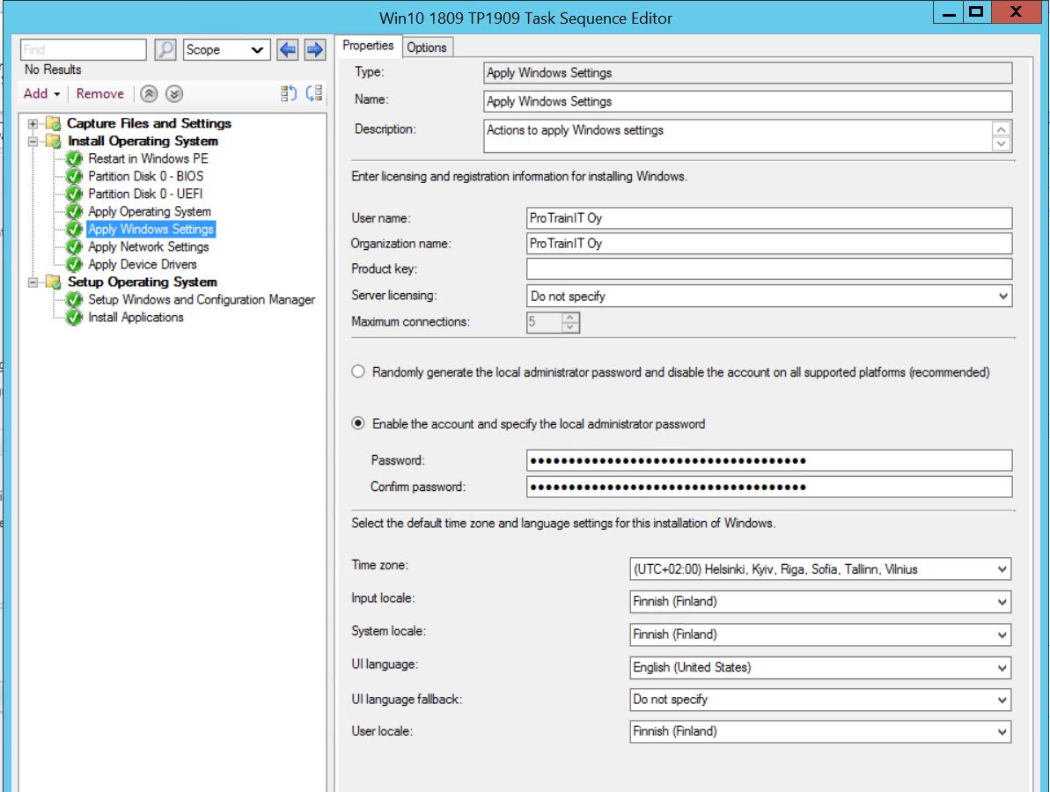The width and height of the screenshot is (1050, 792).
Task: Switch to the Options tab
Action: point(427,47)
